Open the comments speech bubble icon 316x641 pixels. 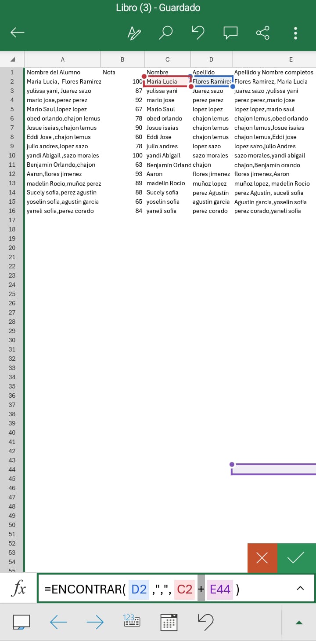coord(230,32)
